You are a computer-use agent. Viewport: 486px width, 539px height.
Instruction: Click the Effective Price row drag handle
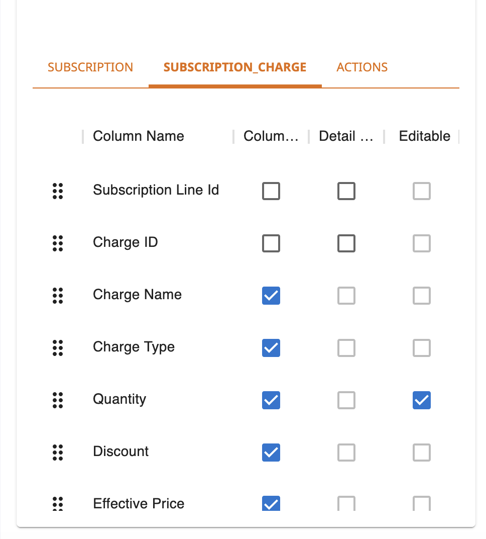coord(58,504)
